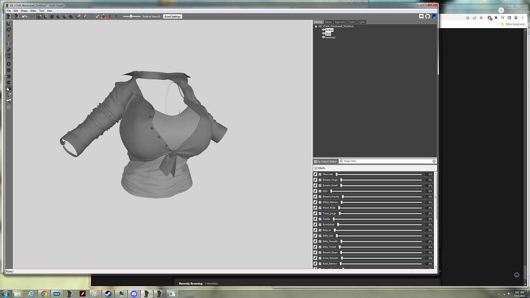Click the Load Project icon in toolbar
This screenshot has height=298, width=530.
(17, 17)
